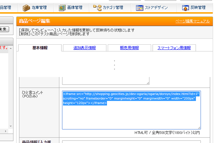The width and height of the screenshot is (217, 143).
Task: Click left panel scrollbar up arrow
Action: coord(10,49)
